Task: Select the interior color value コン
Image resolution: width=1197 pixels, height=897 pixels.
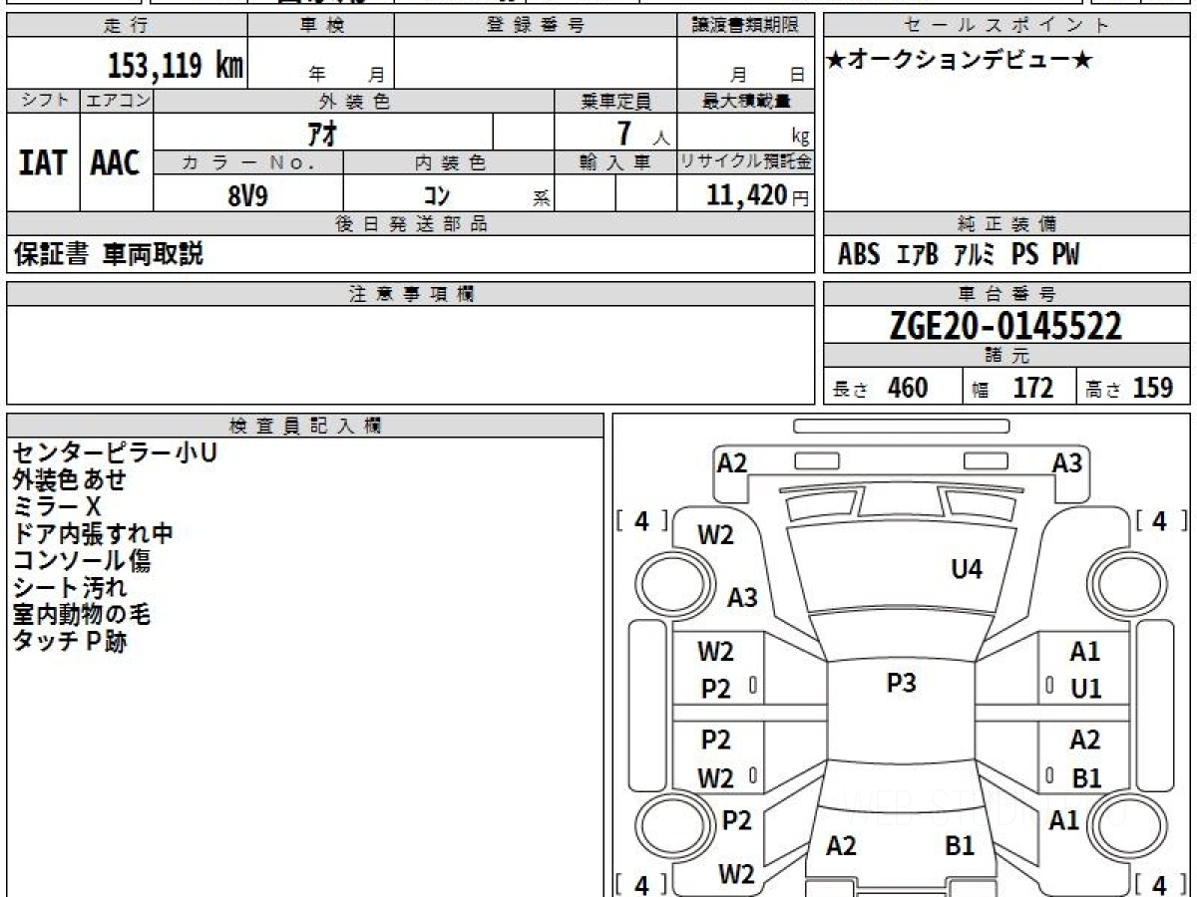Action: pyautogui.click(x=436, y=195)
